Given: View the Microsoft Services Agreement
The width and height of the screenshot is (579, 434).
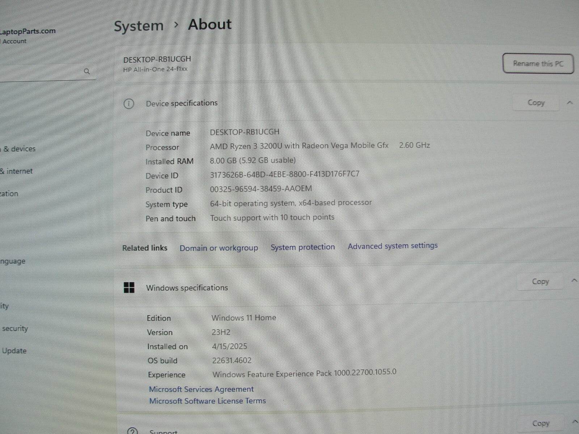Looking at the screenshot, I should pos(201,389).
